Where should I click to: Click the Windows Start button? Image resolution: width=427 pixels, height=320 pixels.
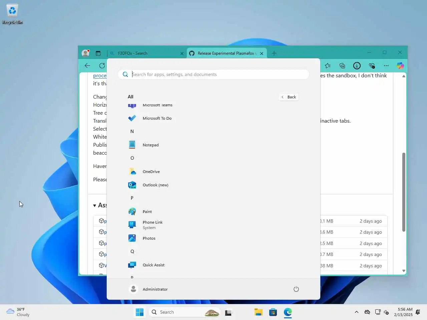pos(139,312)
